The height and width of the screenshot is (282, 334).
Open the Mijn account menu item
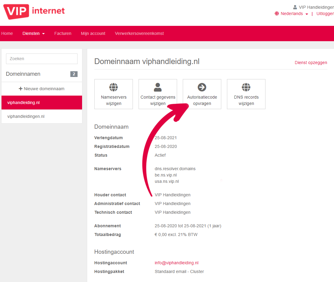point(93,33)
